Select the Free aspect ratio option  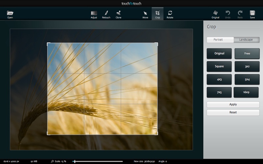pyautogui.click(x=247, y=53)
